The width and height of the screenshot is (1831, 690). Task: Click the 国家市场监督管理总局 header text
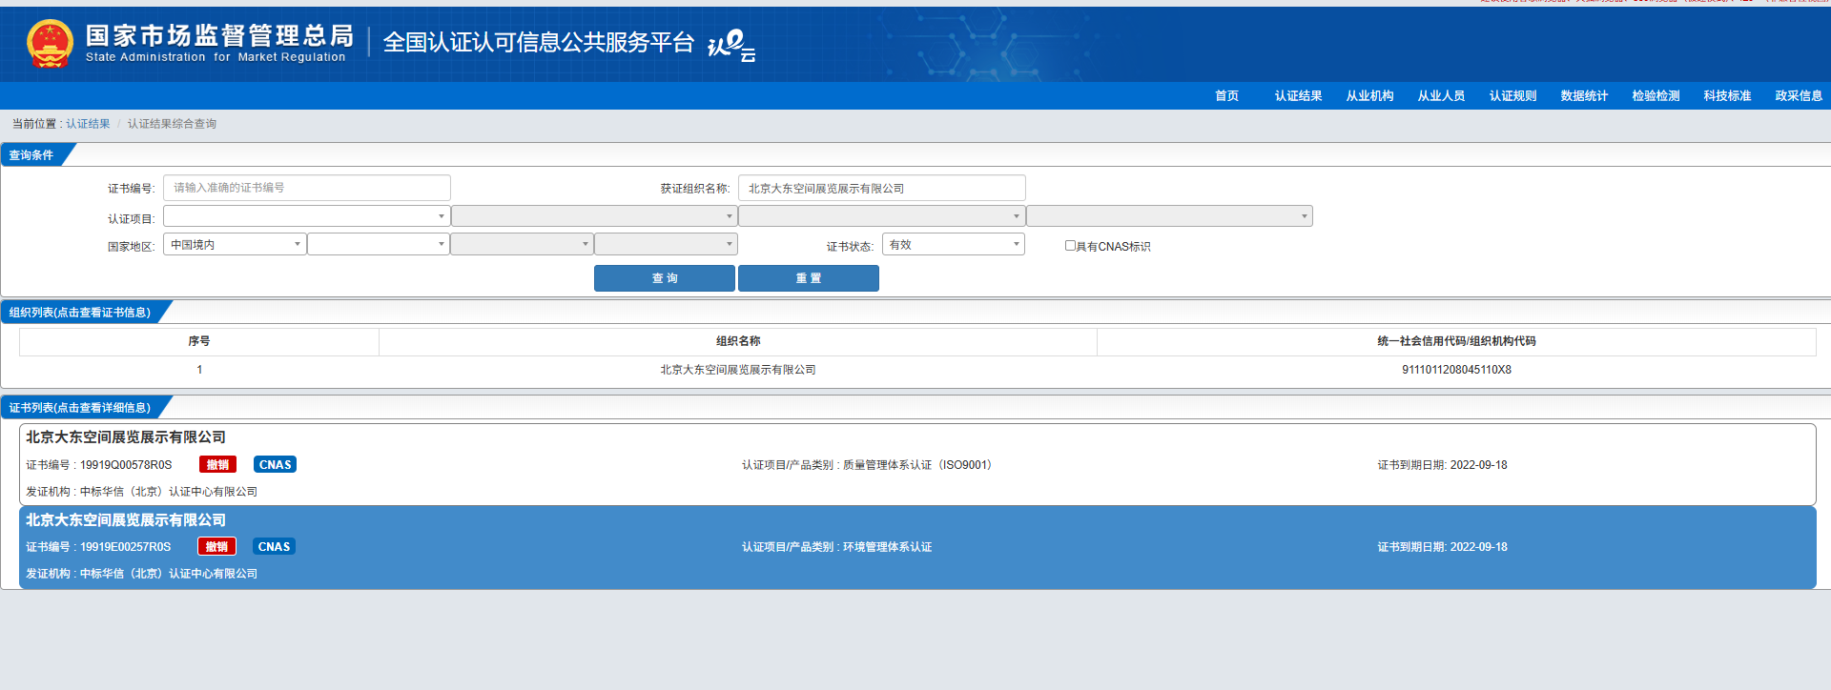tap(219, 35)
